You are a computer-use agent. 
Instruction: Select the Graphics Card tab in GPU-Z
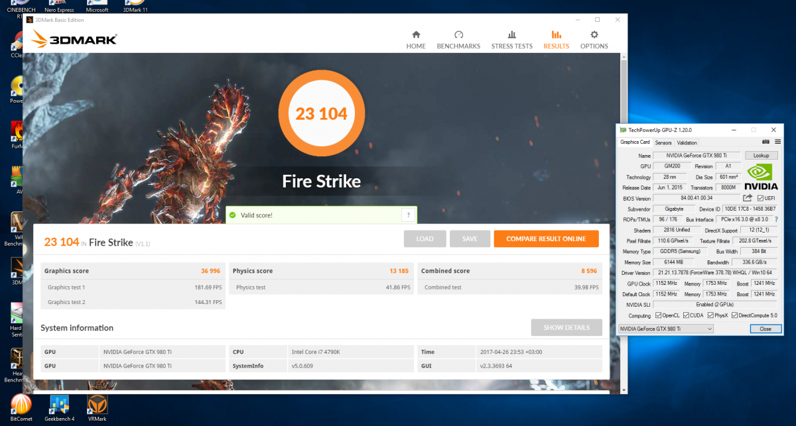pos(635,142)
